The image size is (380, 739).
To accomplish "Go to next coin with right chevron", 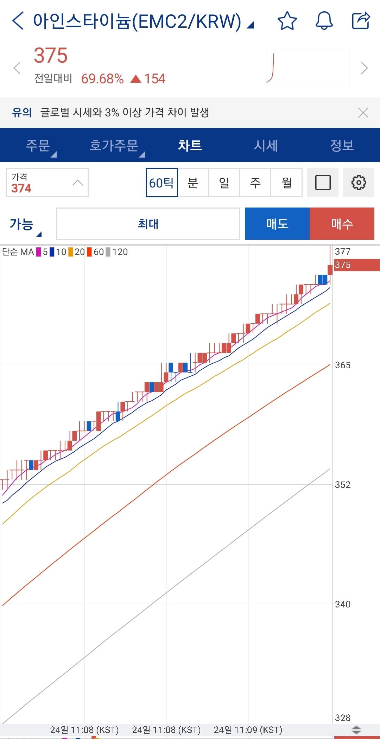I will pos(365,68).
